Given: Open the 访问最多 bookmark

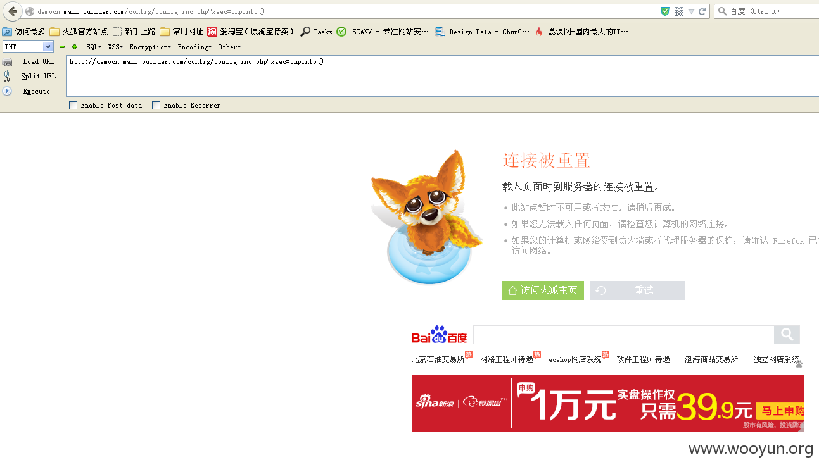Looking at the screenshot, I should (x=23, y=32).
